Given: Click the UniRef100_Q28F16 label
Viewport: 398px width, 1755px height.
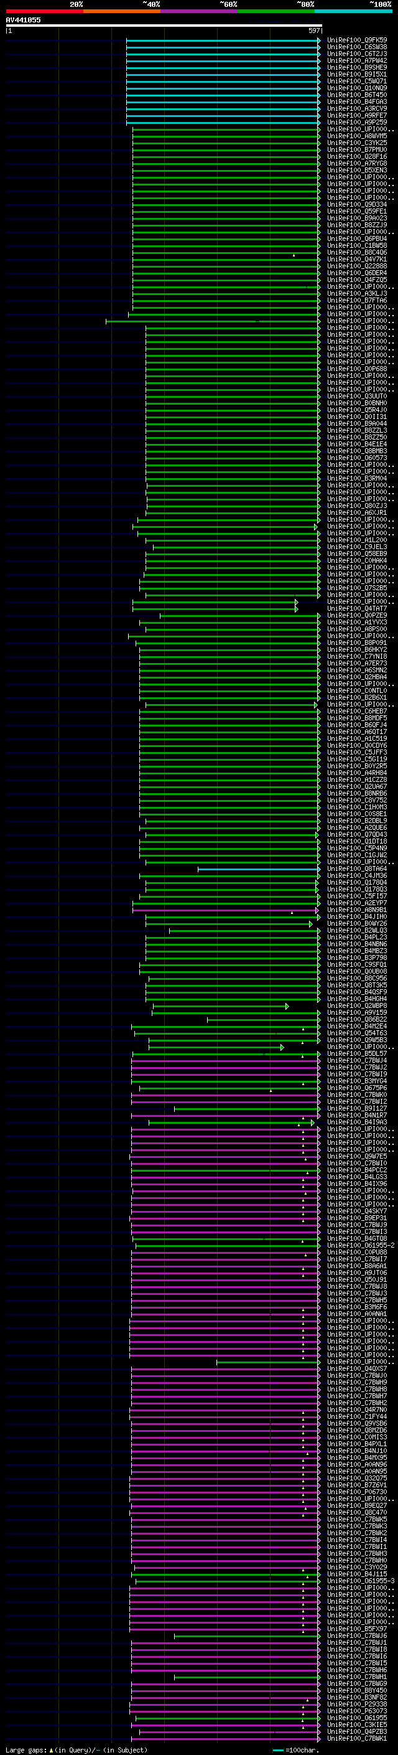Looking at the screenshot, I should click(357, 157).
